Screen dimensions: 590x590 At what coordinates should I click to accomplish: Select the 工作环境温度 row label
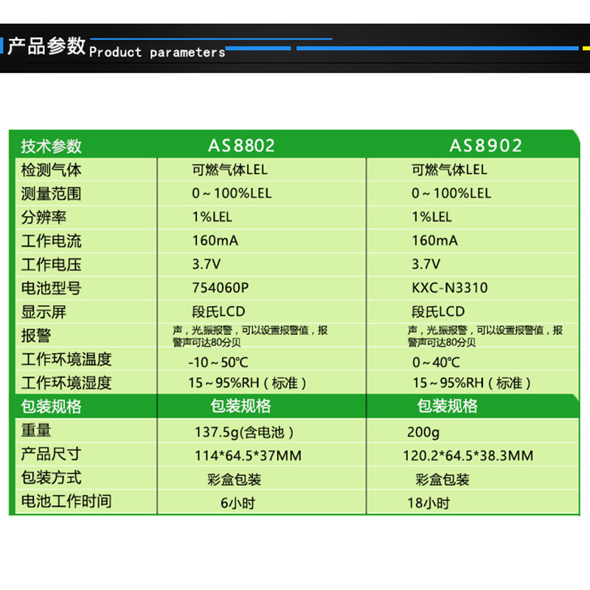[66, 359]
